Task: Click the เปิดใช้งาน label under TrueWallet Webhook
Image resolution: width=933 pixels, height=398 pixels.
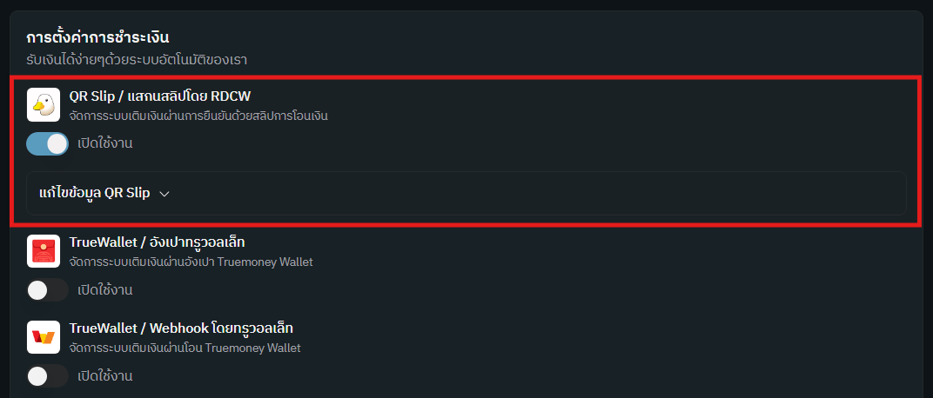Action: (104, 376)
